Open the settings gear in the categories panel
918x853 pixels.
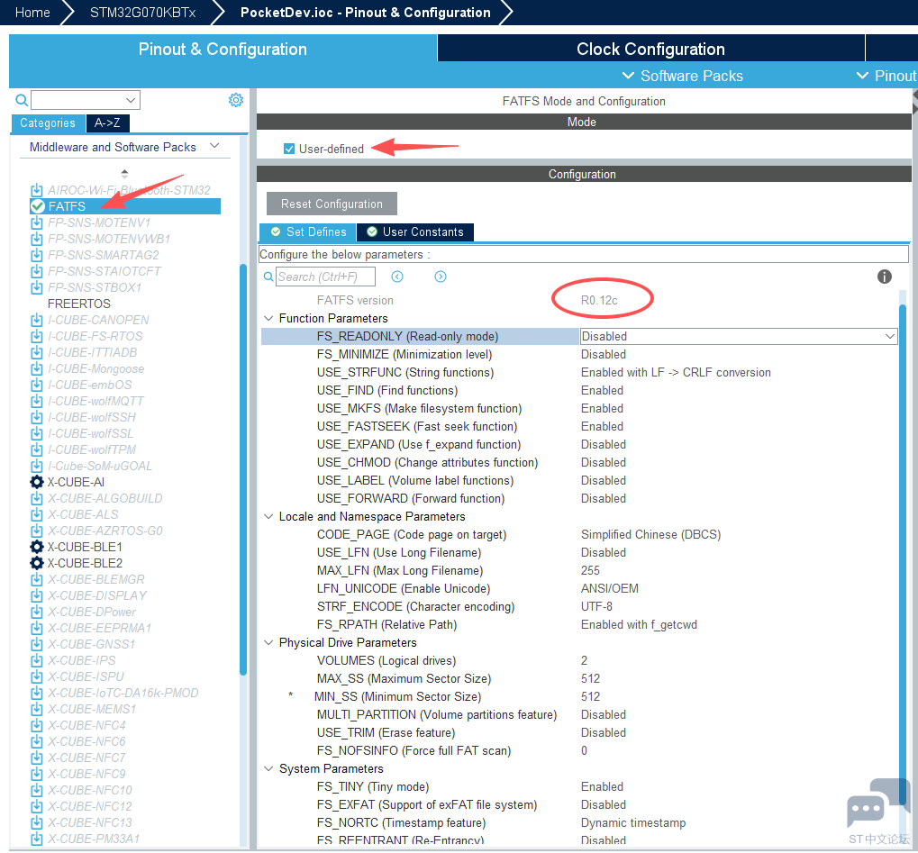236,100
